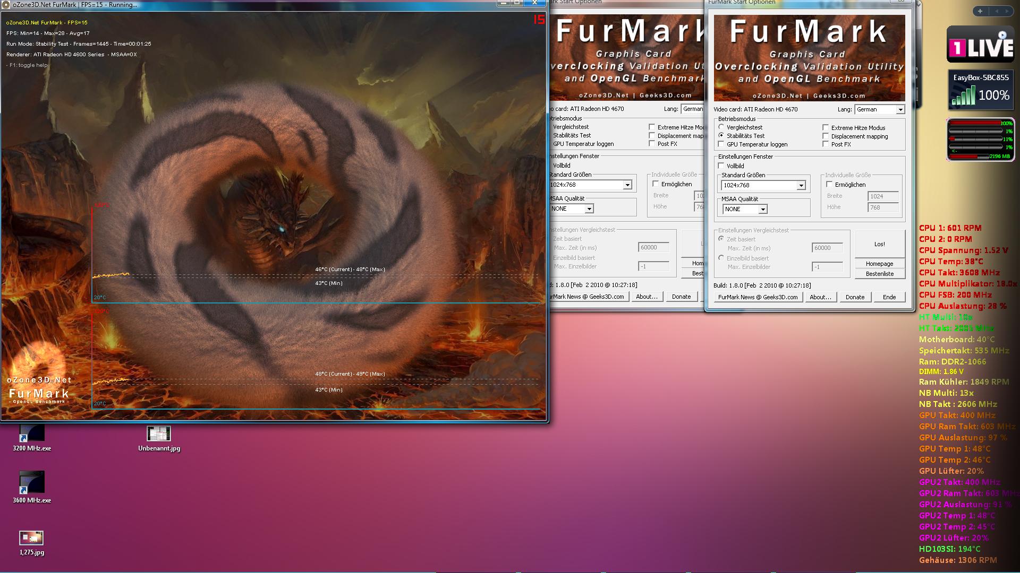Click the CPU usage meter gadget

(981, 140)
